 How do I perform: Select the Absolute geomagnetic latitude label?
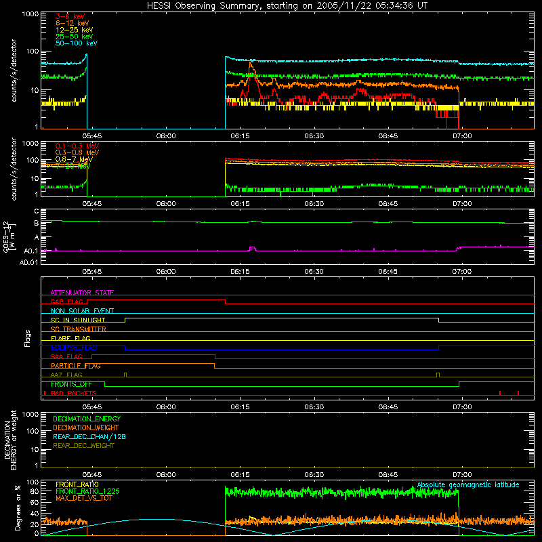pyautogui.click(x=468, y=484)
